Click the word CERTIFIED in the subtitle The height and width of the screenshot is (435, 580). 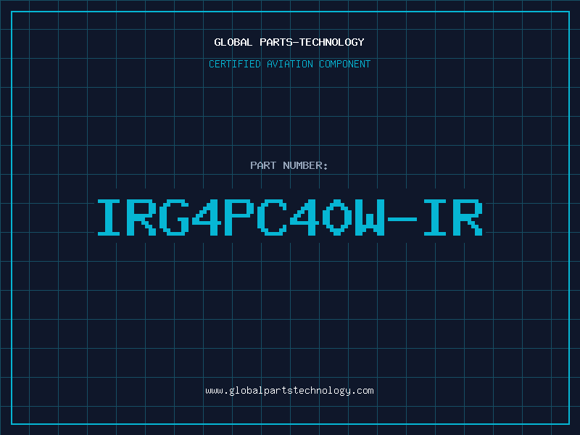[235, 64]
